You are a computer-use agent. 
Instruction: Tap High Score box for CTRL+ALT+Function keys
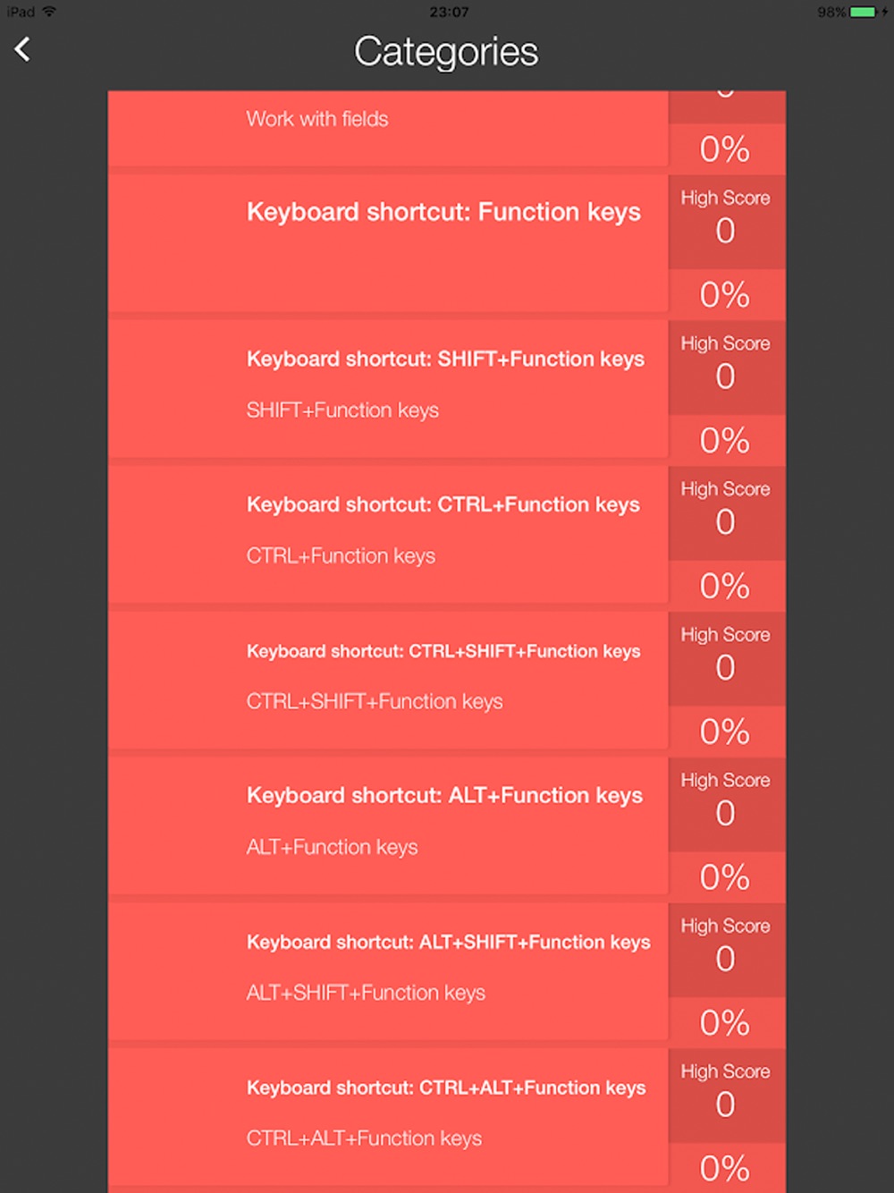[727, 1096]
